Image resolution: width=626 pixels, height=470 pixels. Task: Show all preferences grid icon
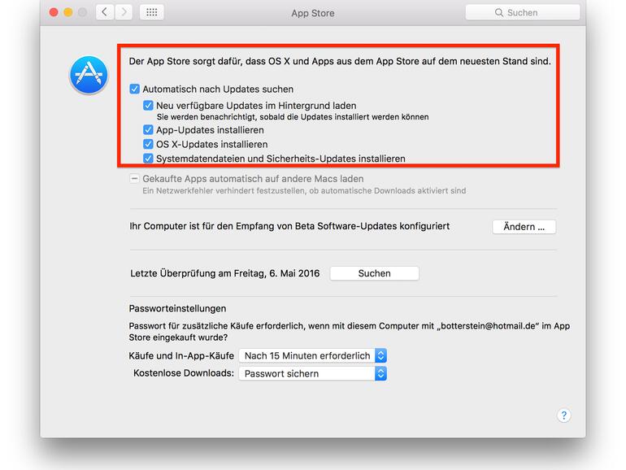tap(152, 12)
